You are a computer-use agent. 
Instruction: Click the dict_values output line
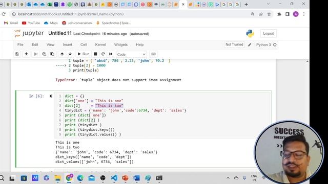tap(94, 162)
